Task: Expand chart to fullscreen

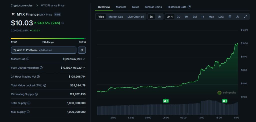Action: click(245, 17)
